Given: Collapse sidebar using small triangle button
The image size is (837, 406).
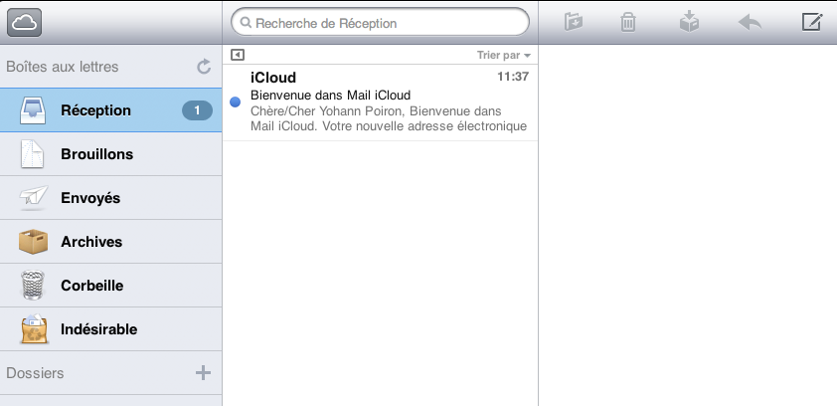Looking at the screenshot, I should pyautogui.click(x=237, y=55).
